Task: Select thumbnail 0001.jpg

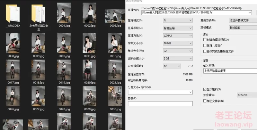Action: tap(64, 12)
